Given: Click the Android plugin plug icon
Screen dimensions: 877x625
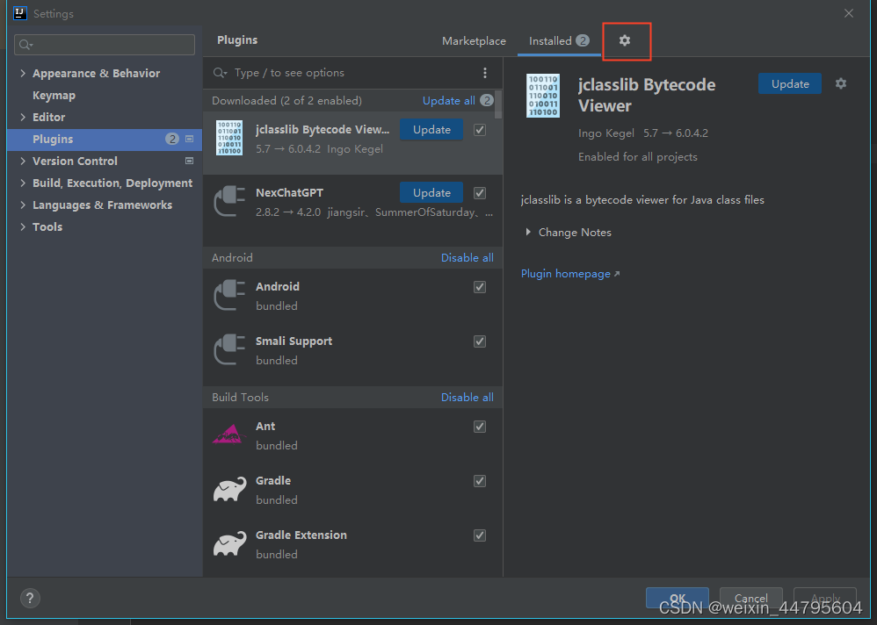Looking at the screenshot, I should coord(229,295).
